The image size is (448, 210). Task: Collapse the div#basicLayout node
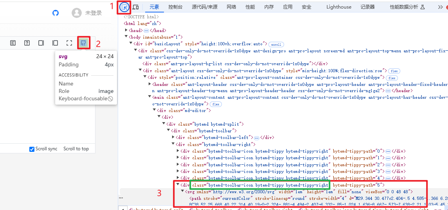pos(131,44)
